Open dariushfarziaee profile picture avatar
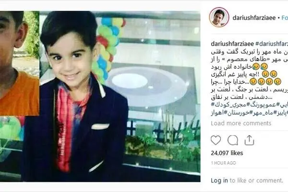288x192 pixels. (x=219, y=17)
